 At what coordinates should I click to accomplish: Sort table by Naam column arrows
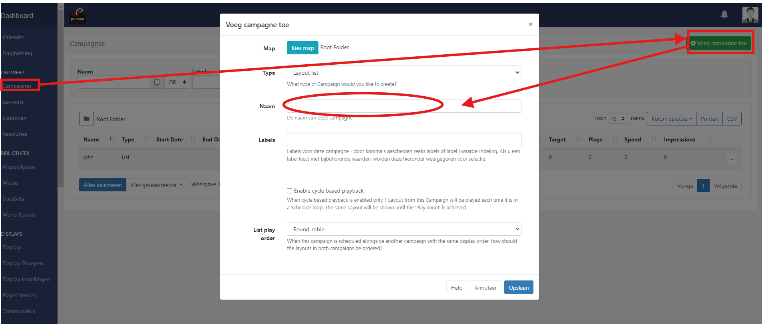112,139
